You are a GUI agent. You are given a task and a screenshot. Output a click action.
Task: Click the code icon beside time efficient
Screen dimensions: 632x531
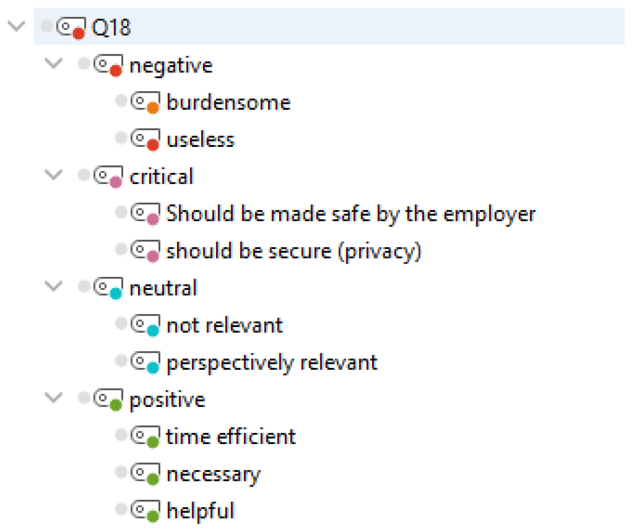pos(145,436)
